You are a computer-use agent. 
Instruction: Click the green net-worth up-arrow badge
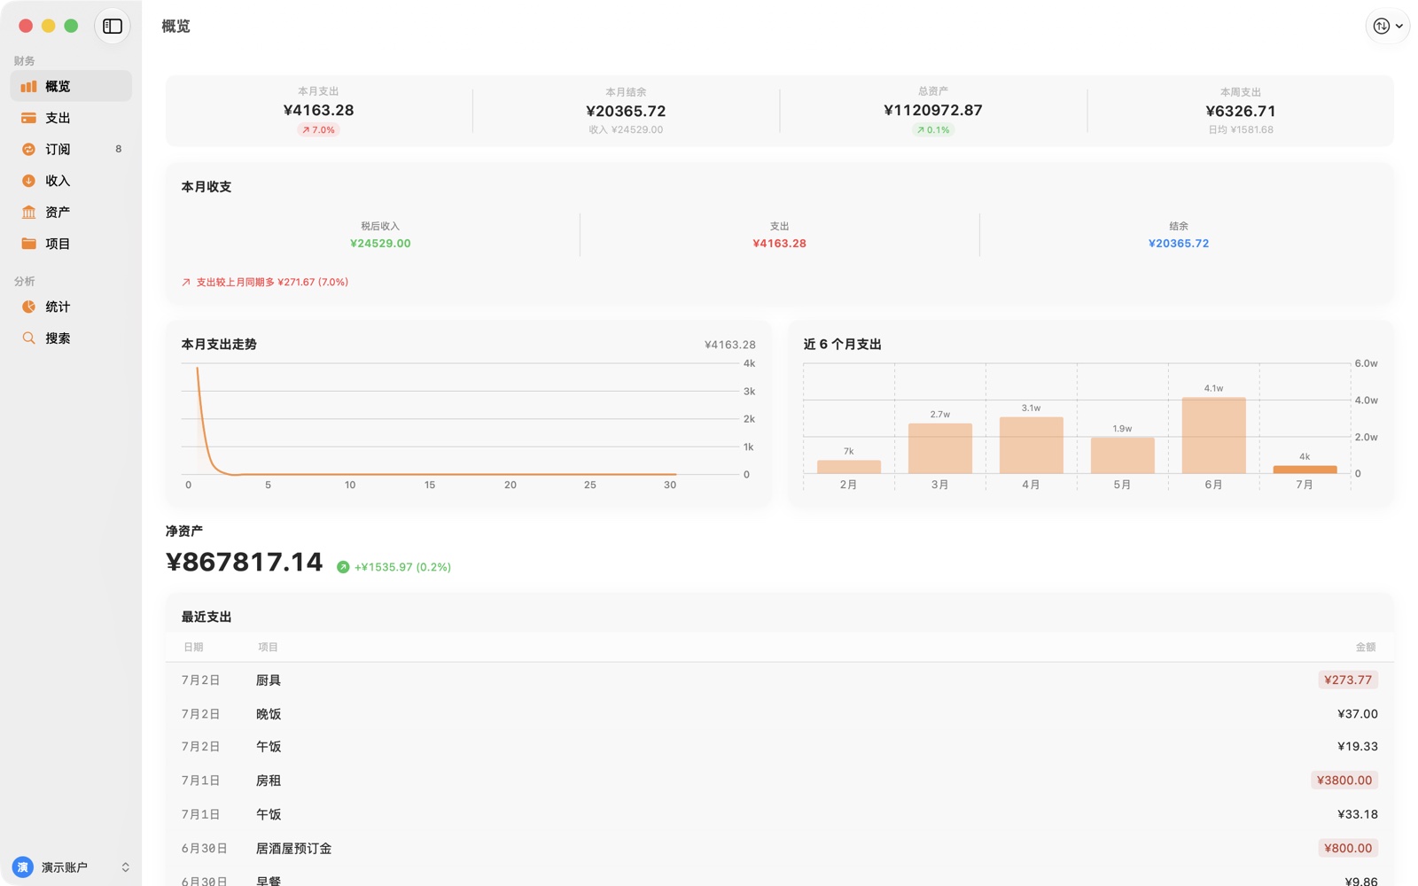pos(343,567)
